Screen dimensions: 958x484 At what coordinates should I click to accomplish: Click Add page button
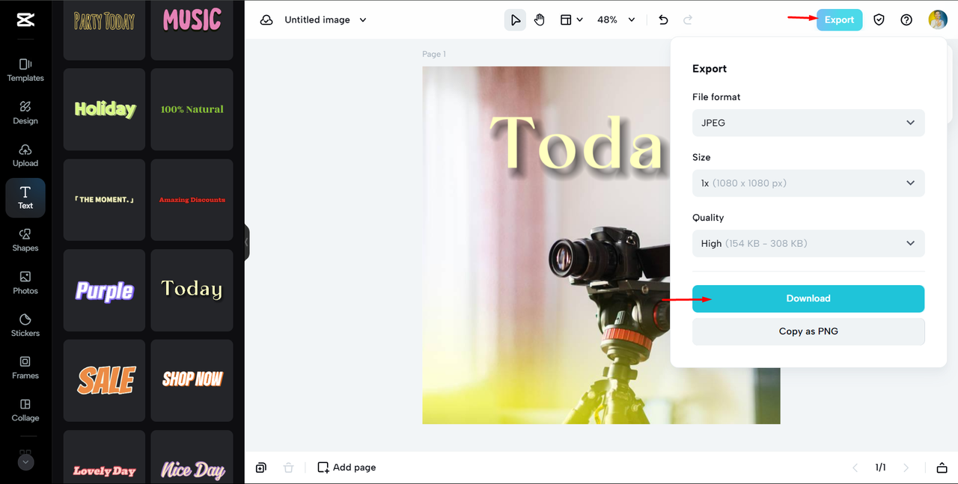pos(347,468)
